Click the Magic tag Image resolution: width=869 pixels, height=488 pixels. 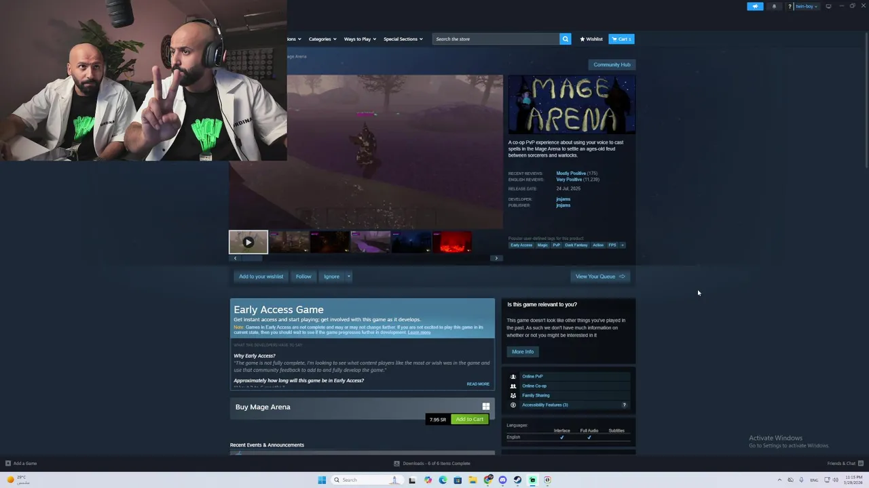(x=542, y=245)
